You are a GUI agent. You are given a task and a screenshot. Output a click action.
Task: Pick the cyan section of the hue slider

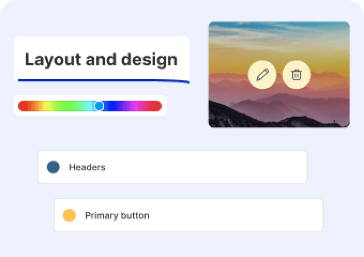click(x=89, y=106)
